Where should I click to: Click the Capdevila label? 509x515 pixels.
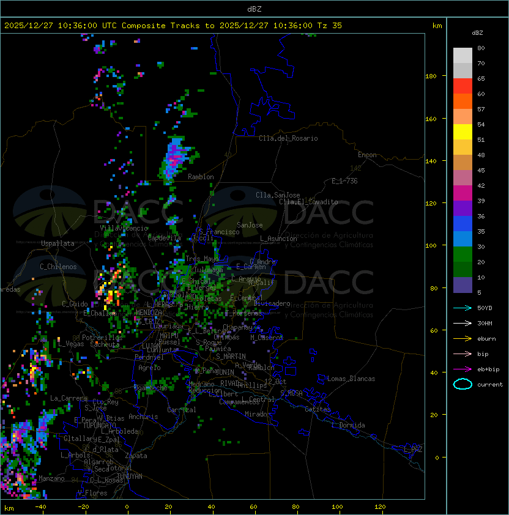click(x=164, y=237)
